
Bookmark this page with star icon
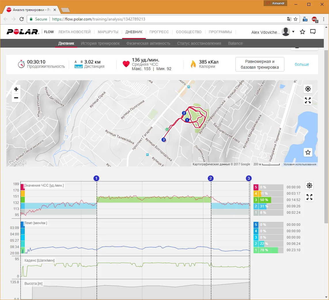click(x=296, y=19)
